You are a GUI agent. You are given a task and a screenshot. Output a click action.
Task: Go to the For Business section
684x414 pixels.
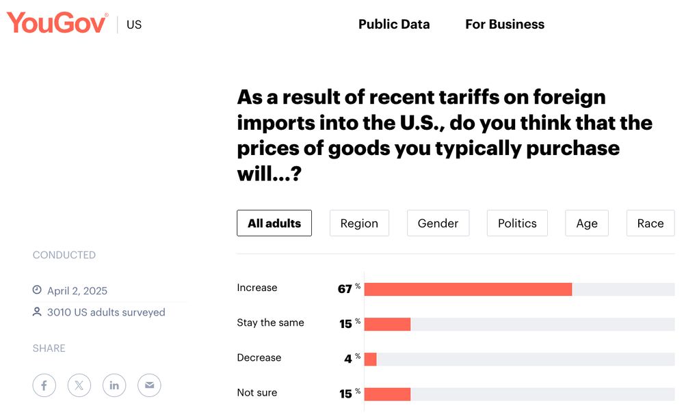pos(505,25)
